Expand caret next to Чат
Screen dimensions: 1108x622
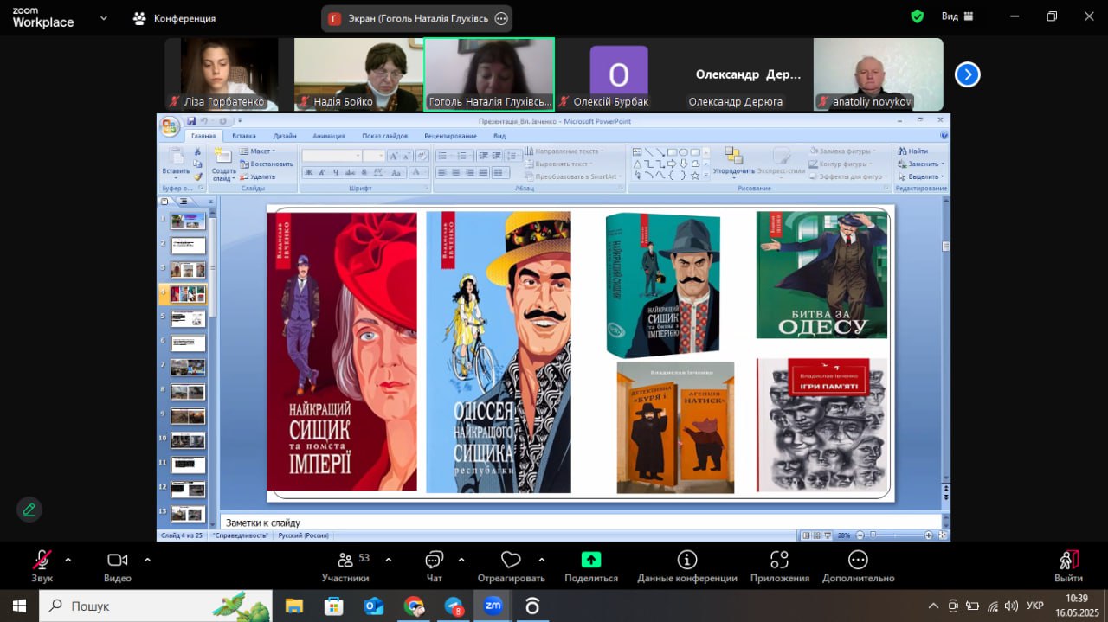coord(461,559)
